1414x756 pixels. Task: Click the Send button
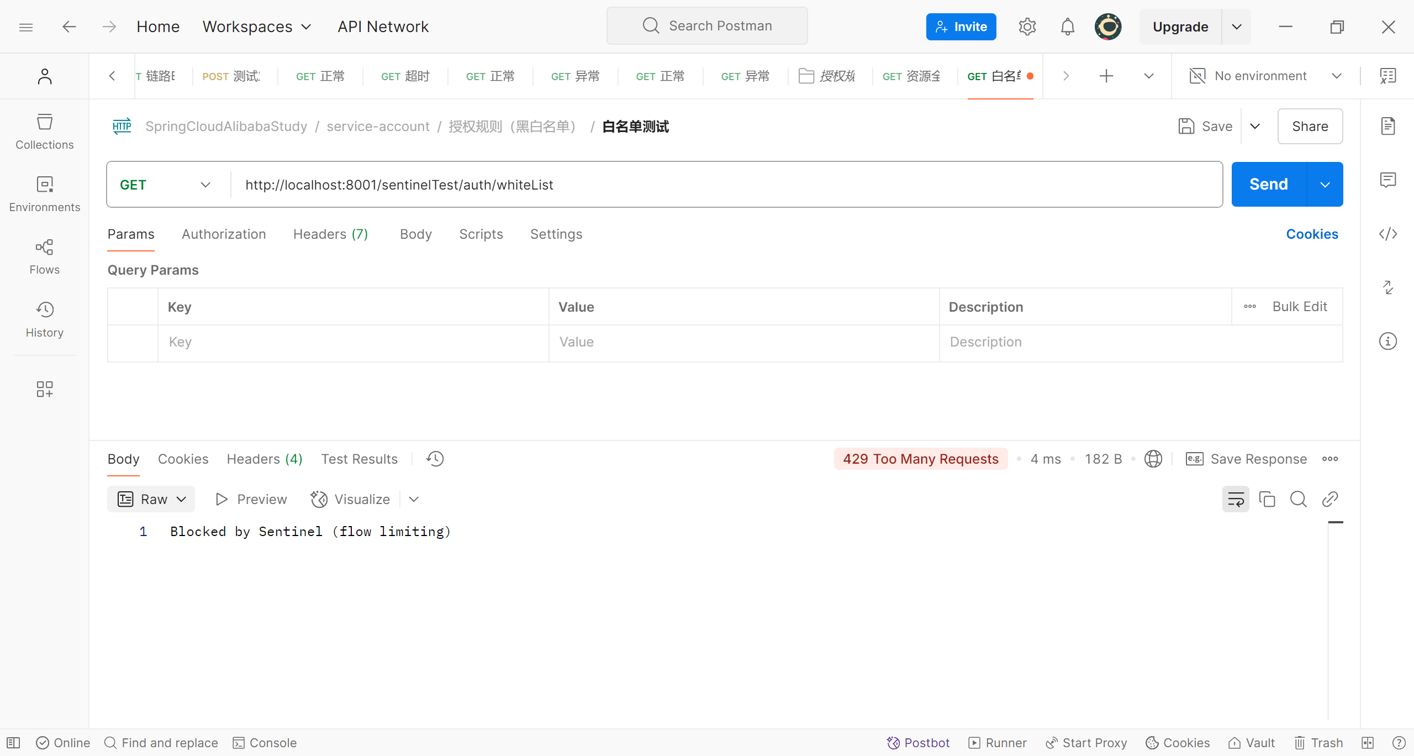click(1268, 184)
